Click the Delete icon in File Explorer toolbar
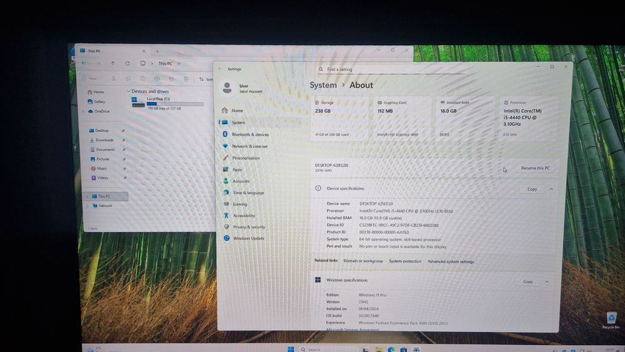This screenshot has width=625, height=352. [186, 79]
